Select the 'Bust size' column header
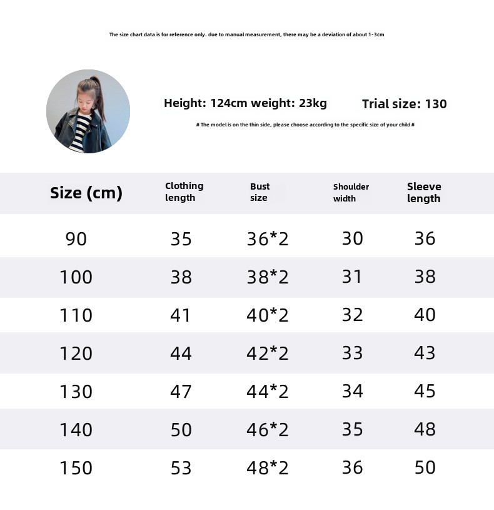Viewport: 494px width, 510px height. click(260, 192)
